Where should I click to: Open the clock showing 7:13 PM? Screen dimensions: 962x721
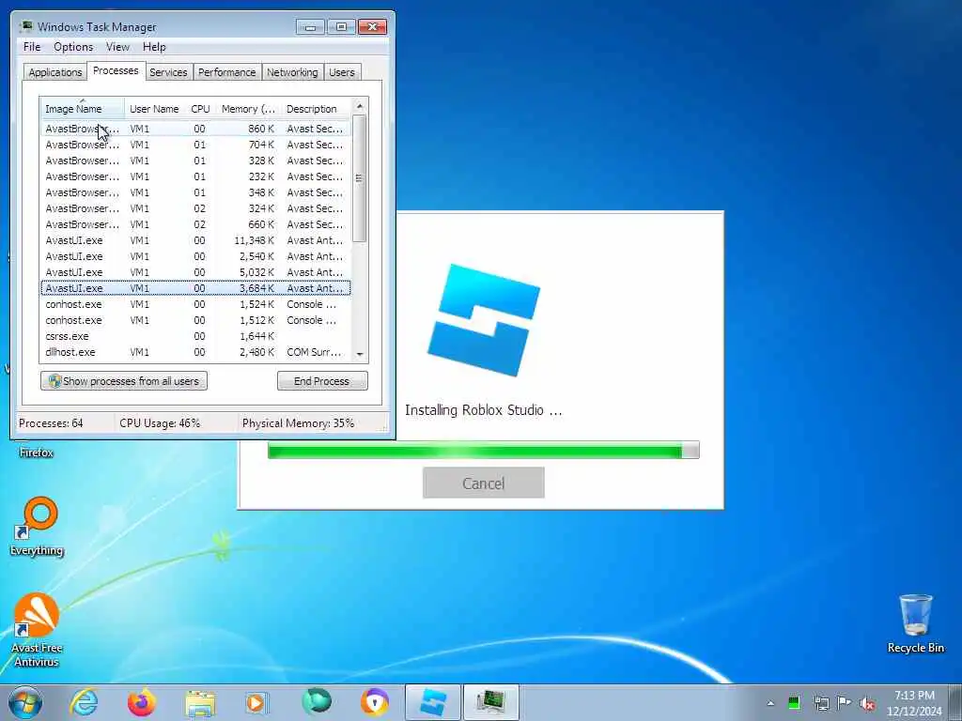pos(914,703)
